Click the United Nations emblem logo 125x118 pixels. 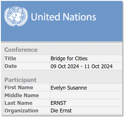16,16
